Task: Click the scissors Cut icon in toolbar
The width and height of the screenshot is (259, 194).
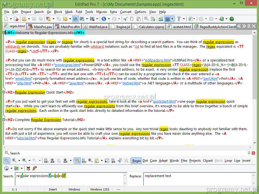Action: pyautogui.click(x=125, y=19)
